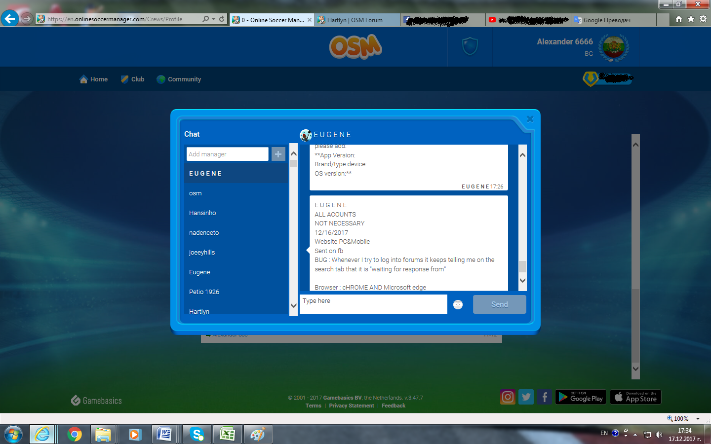Open the Home menu
Image resolution: width=711 pixels, height=444 pixels.
pyautogui.click(x=93, y=79)
